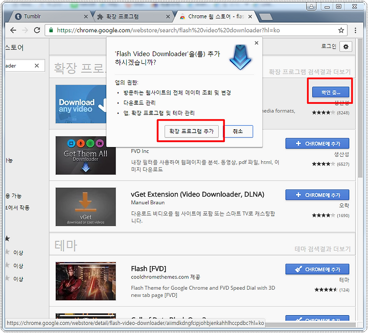
Task: Clear the search box with the X icon
Action: pyautogui.click(x=37, y=66)
